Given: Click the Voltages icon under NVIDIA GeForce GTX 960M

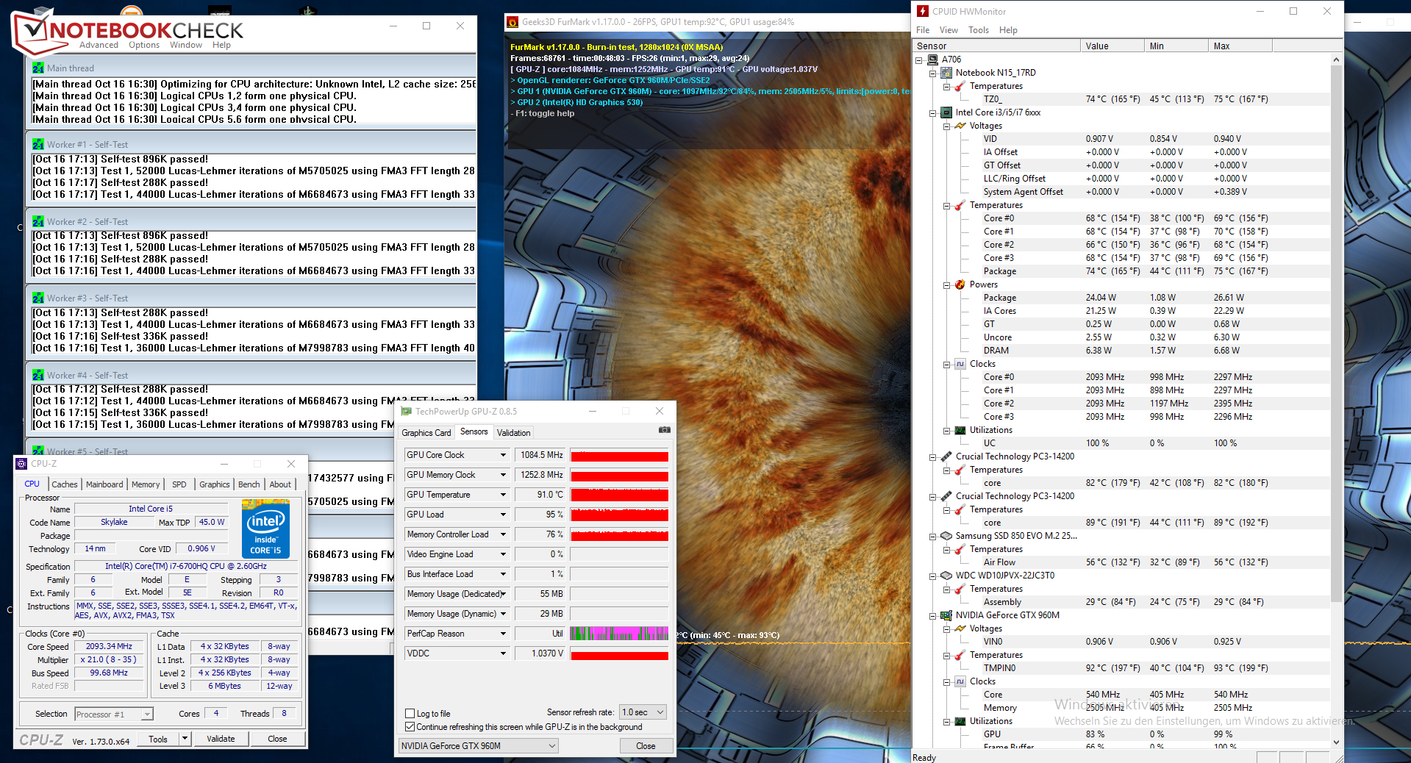Looking at the screenshot, I should (x=960, y=628).
